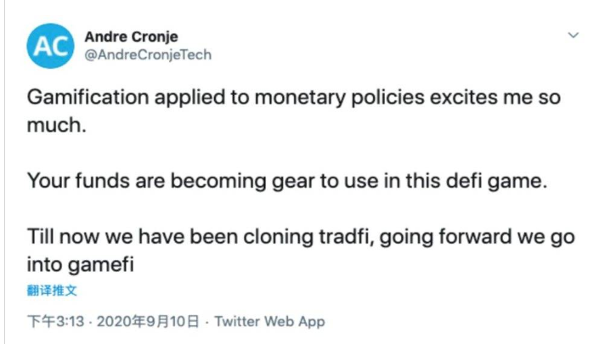Image resolution: width=616 pixels, height=344 pixels.
Task: Click the words 'into gamefi'
Action: [80, 265]
